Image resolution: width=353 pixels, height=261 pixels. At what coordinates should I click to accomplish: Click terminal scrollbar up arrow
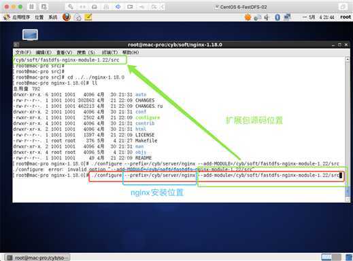pos(348,59)
